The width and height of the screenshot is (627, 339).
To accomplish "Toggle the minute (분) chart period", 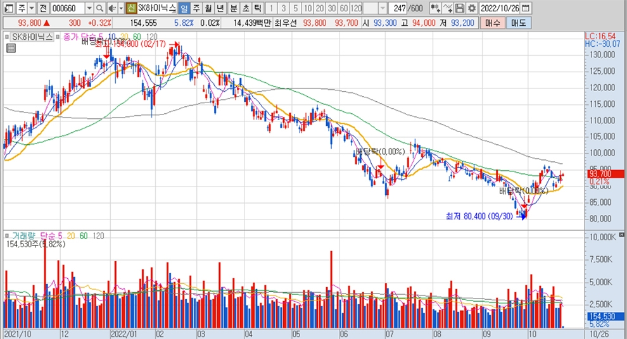I will pos(232,8).
